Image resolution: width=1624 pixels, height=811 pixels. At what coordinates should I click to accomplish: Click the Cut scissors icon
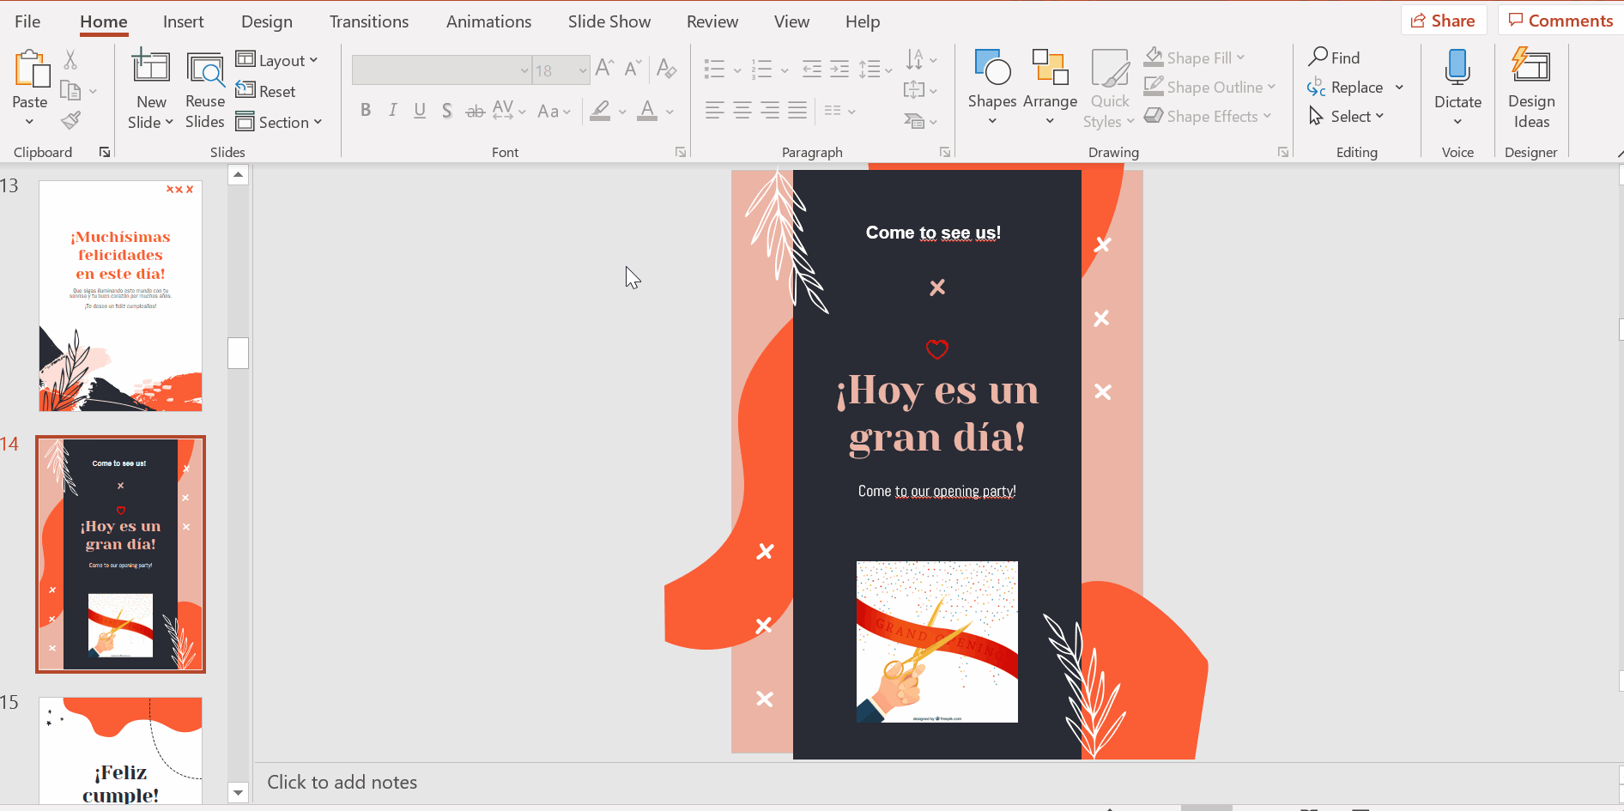[70, 59]
